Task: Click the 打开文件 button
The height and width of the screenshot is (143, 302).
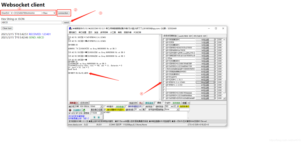Action: pyautogui.click(x=84, y=103)
